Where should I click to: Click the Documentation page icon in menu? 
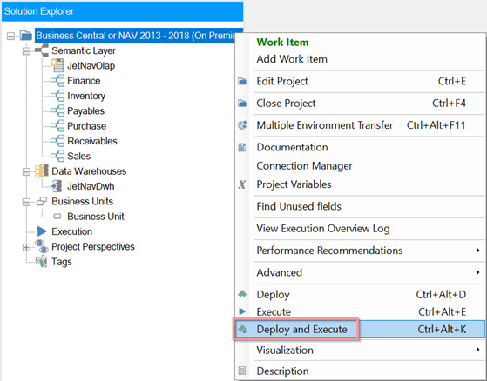pyautogui.click(x=242, y=147)
